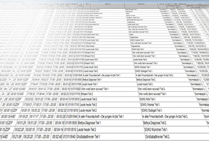
Task: Select the code cell 0131\19\40
Action: pos(69,137)
